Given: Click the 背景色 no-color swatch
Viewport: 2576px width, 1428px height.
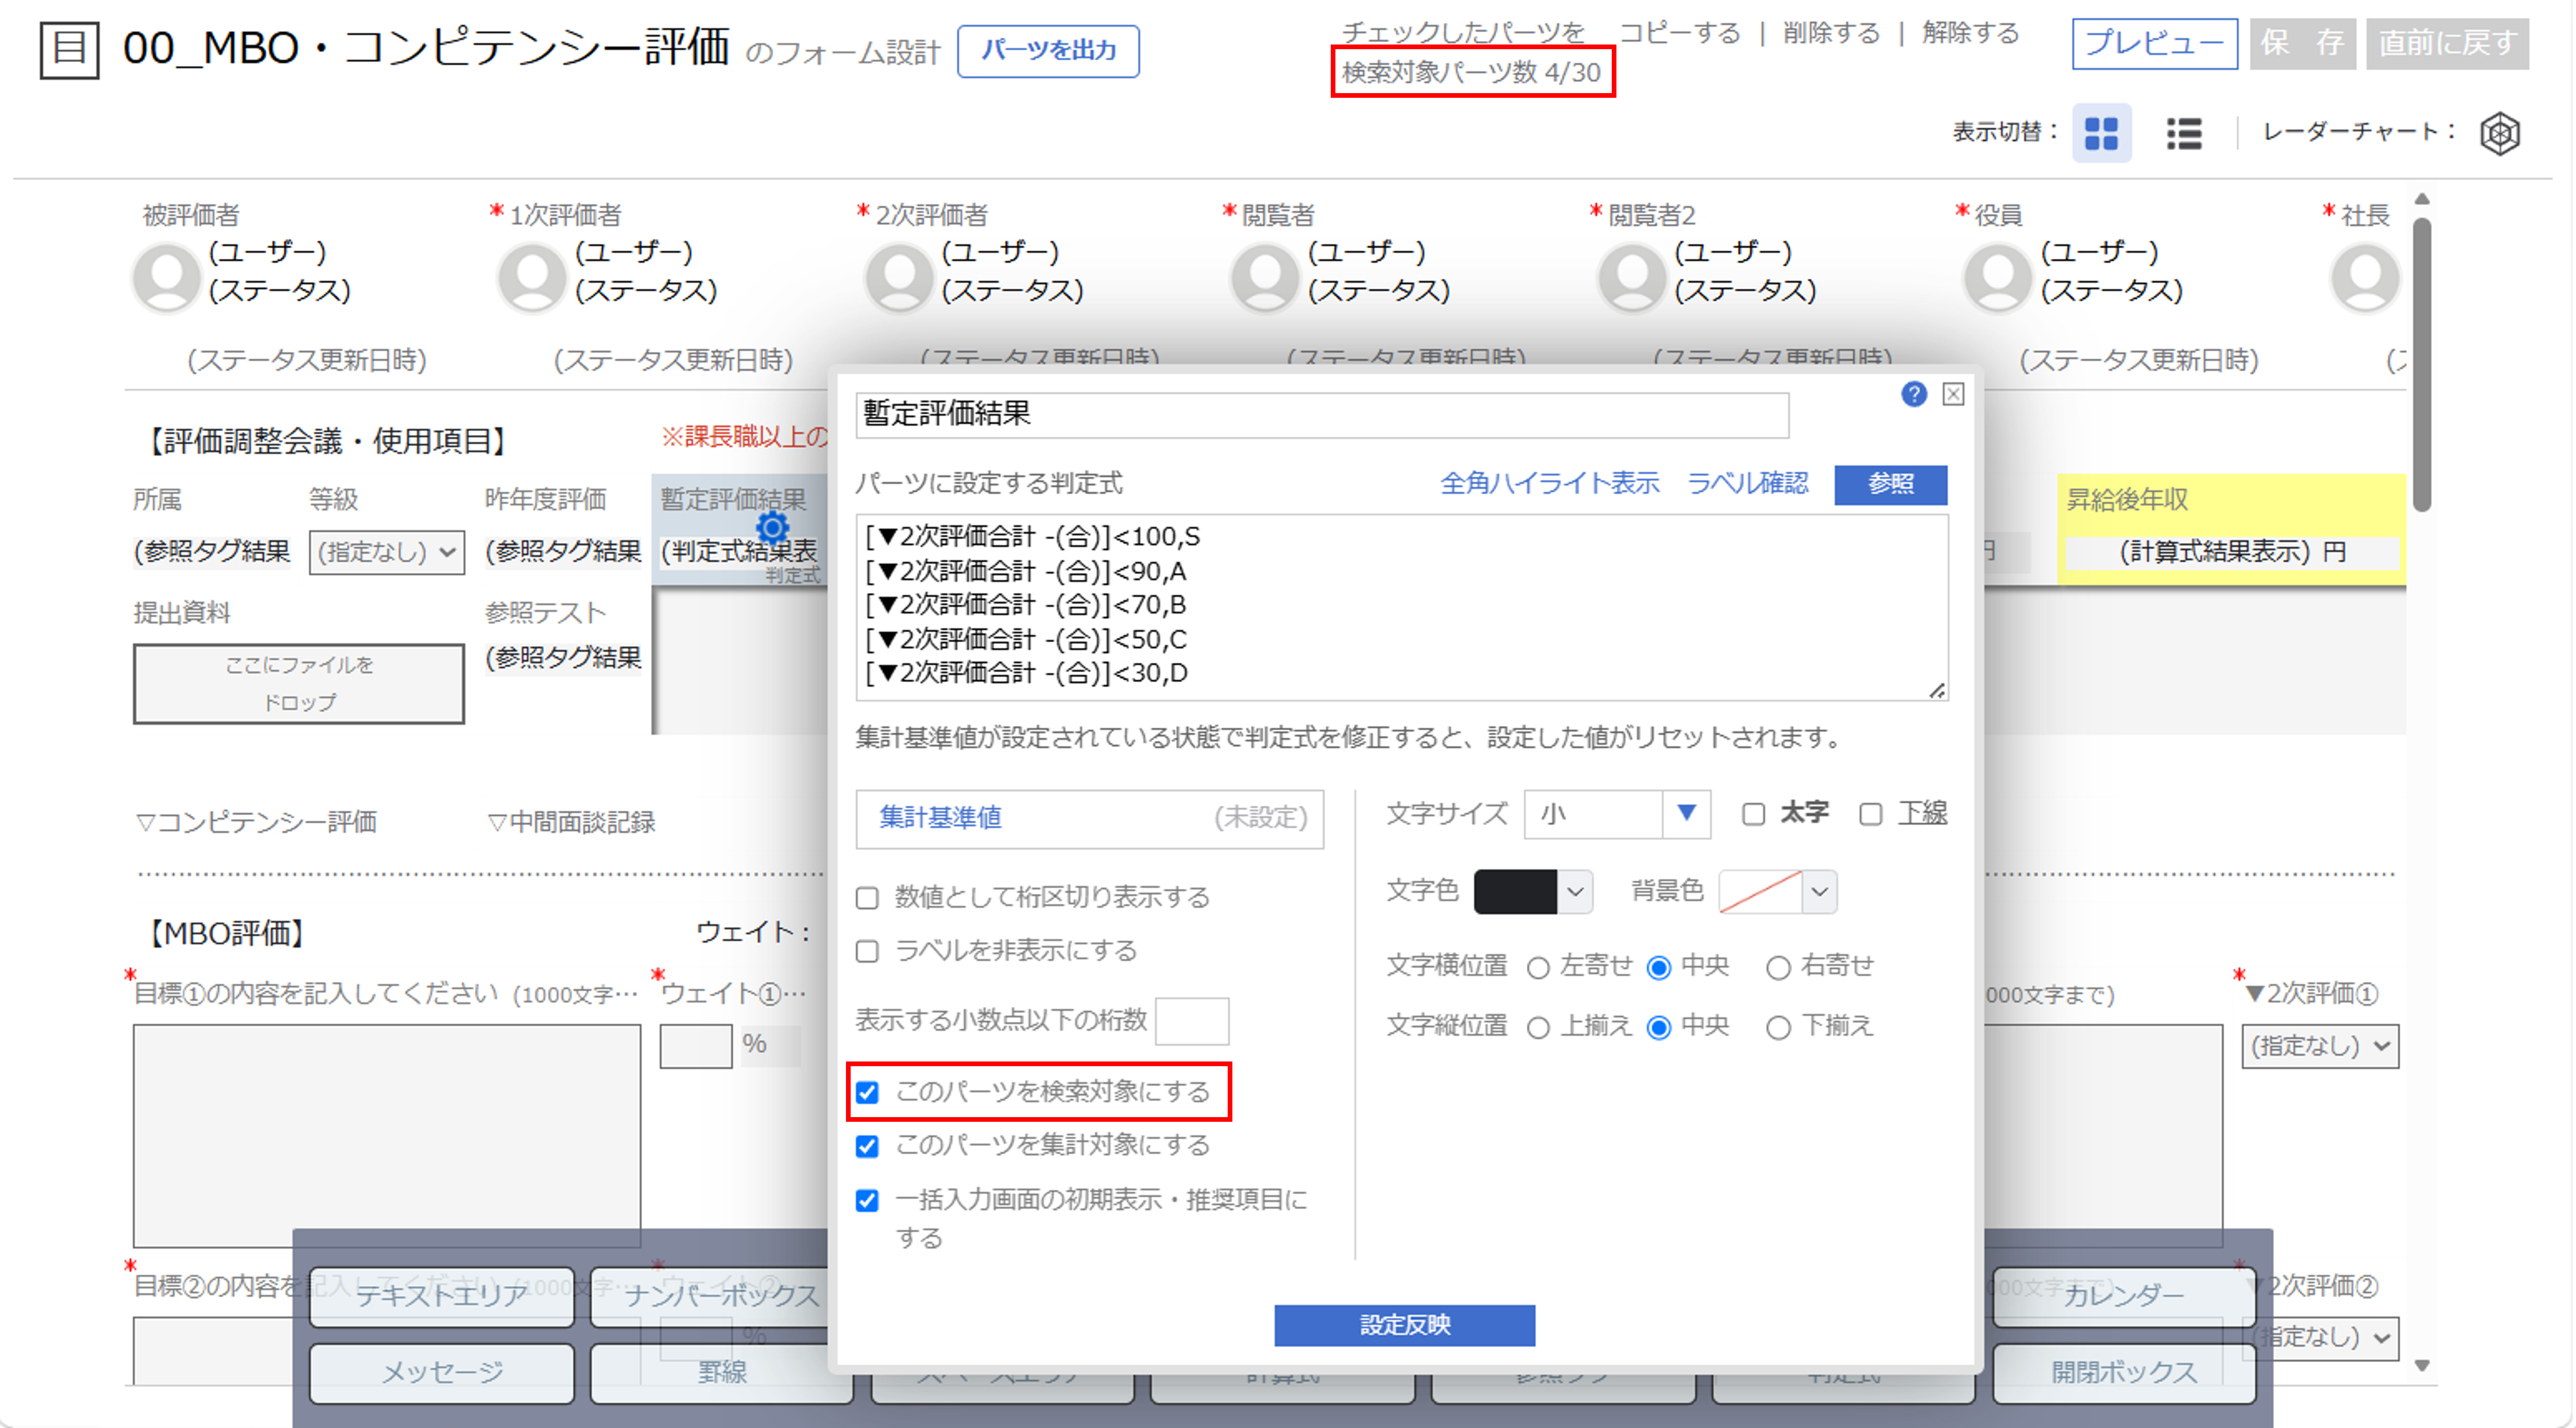Looking at the screenshot, I should [1760, 891].
